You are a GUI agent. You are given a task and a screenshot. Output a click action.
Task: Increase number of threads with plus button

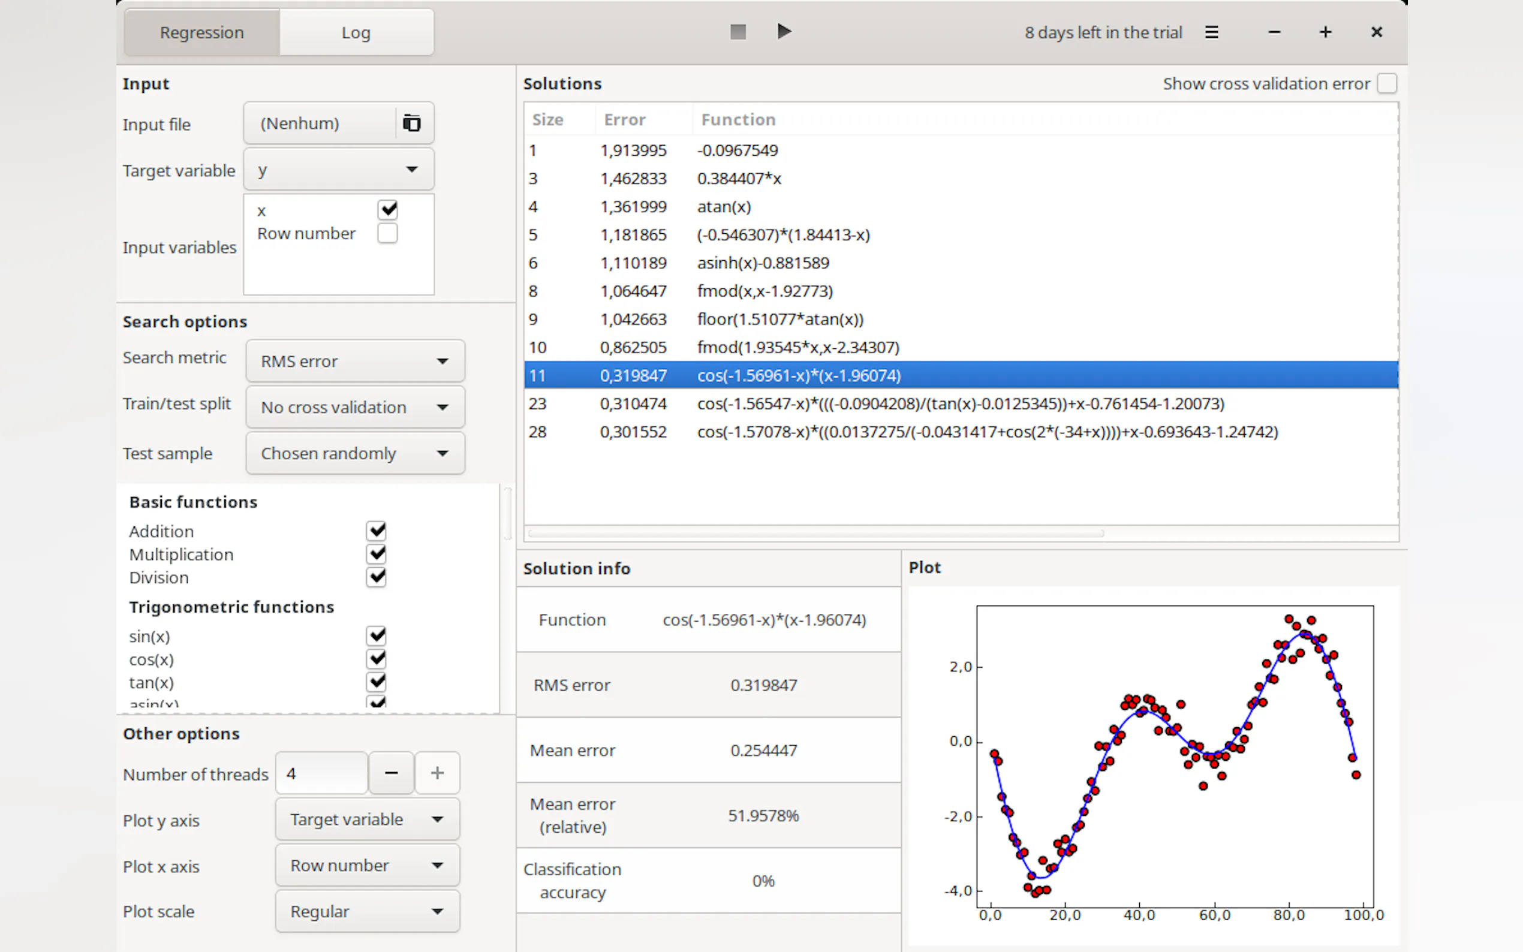point(437,773)
